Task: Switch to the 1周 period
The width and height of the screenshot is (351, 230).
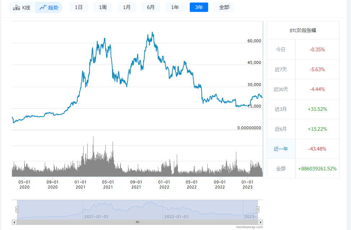Action: (x=102, y=7)
